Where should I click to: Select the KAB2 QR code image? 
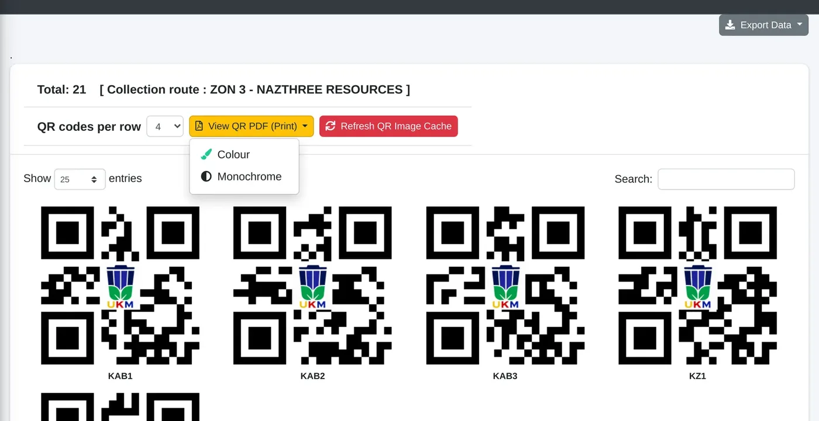(313, 286)
